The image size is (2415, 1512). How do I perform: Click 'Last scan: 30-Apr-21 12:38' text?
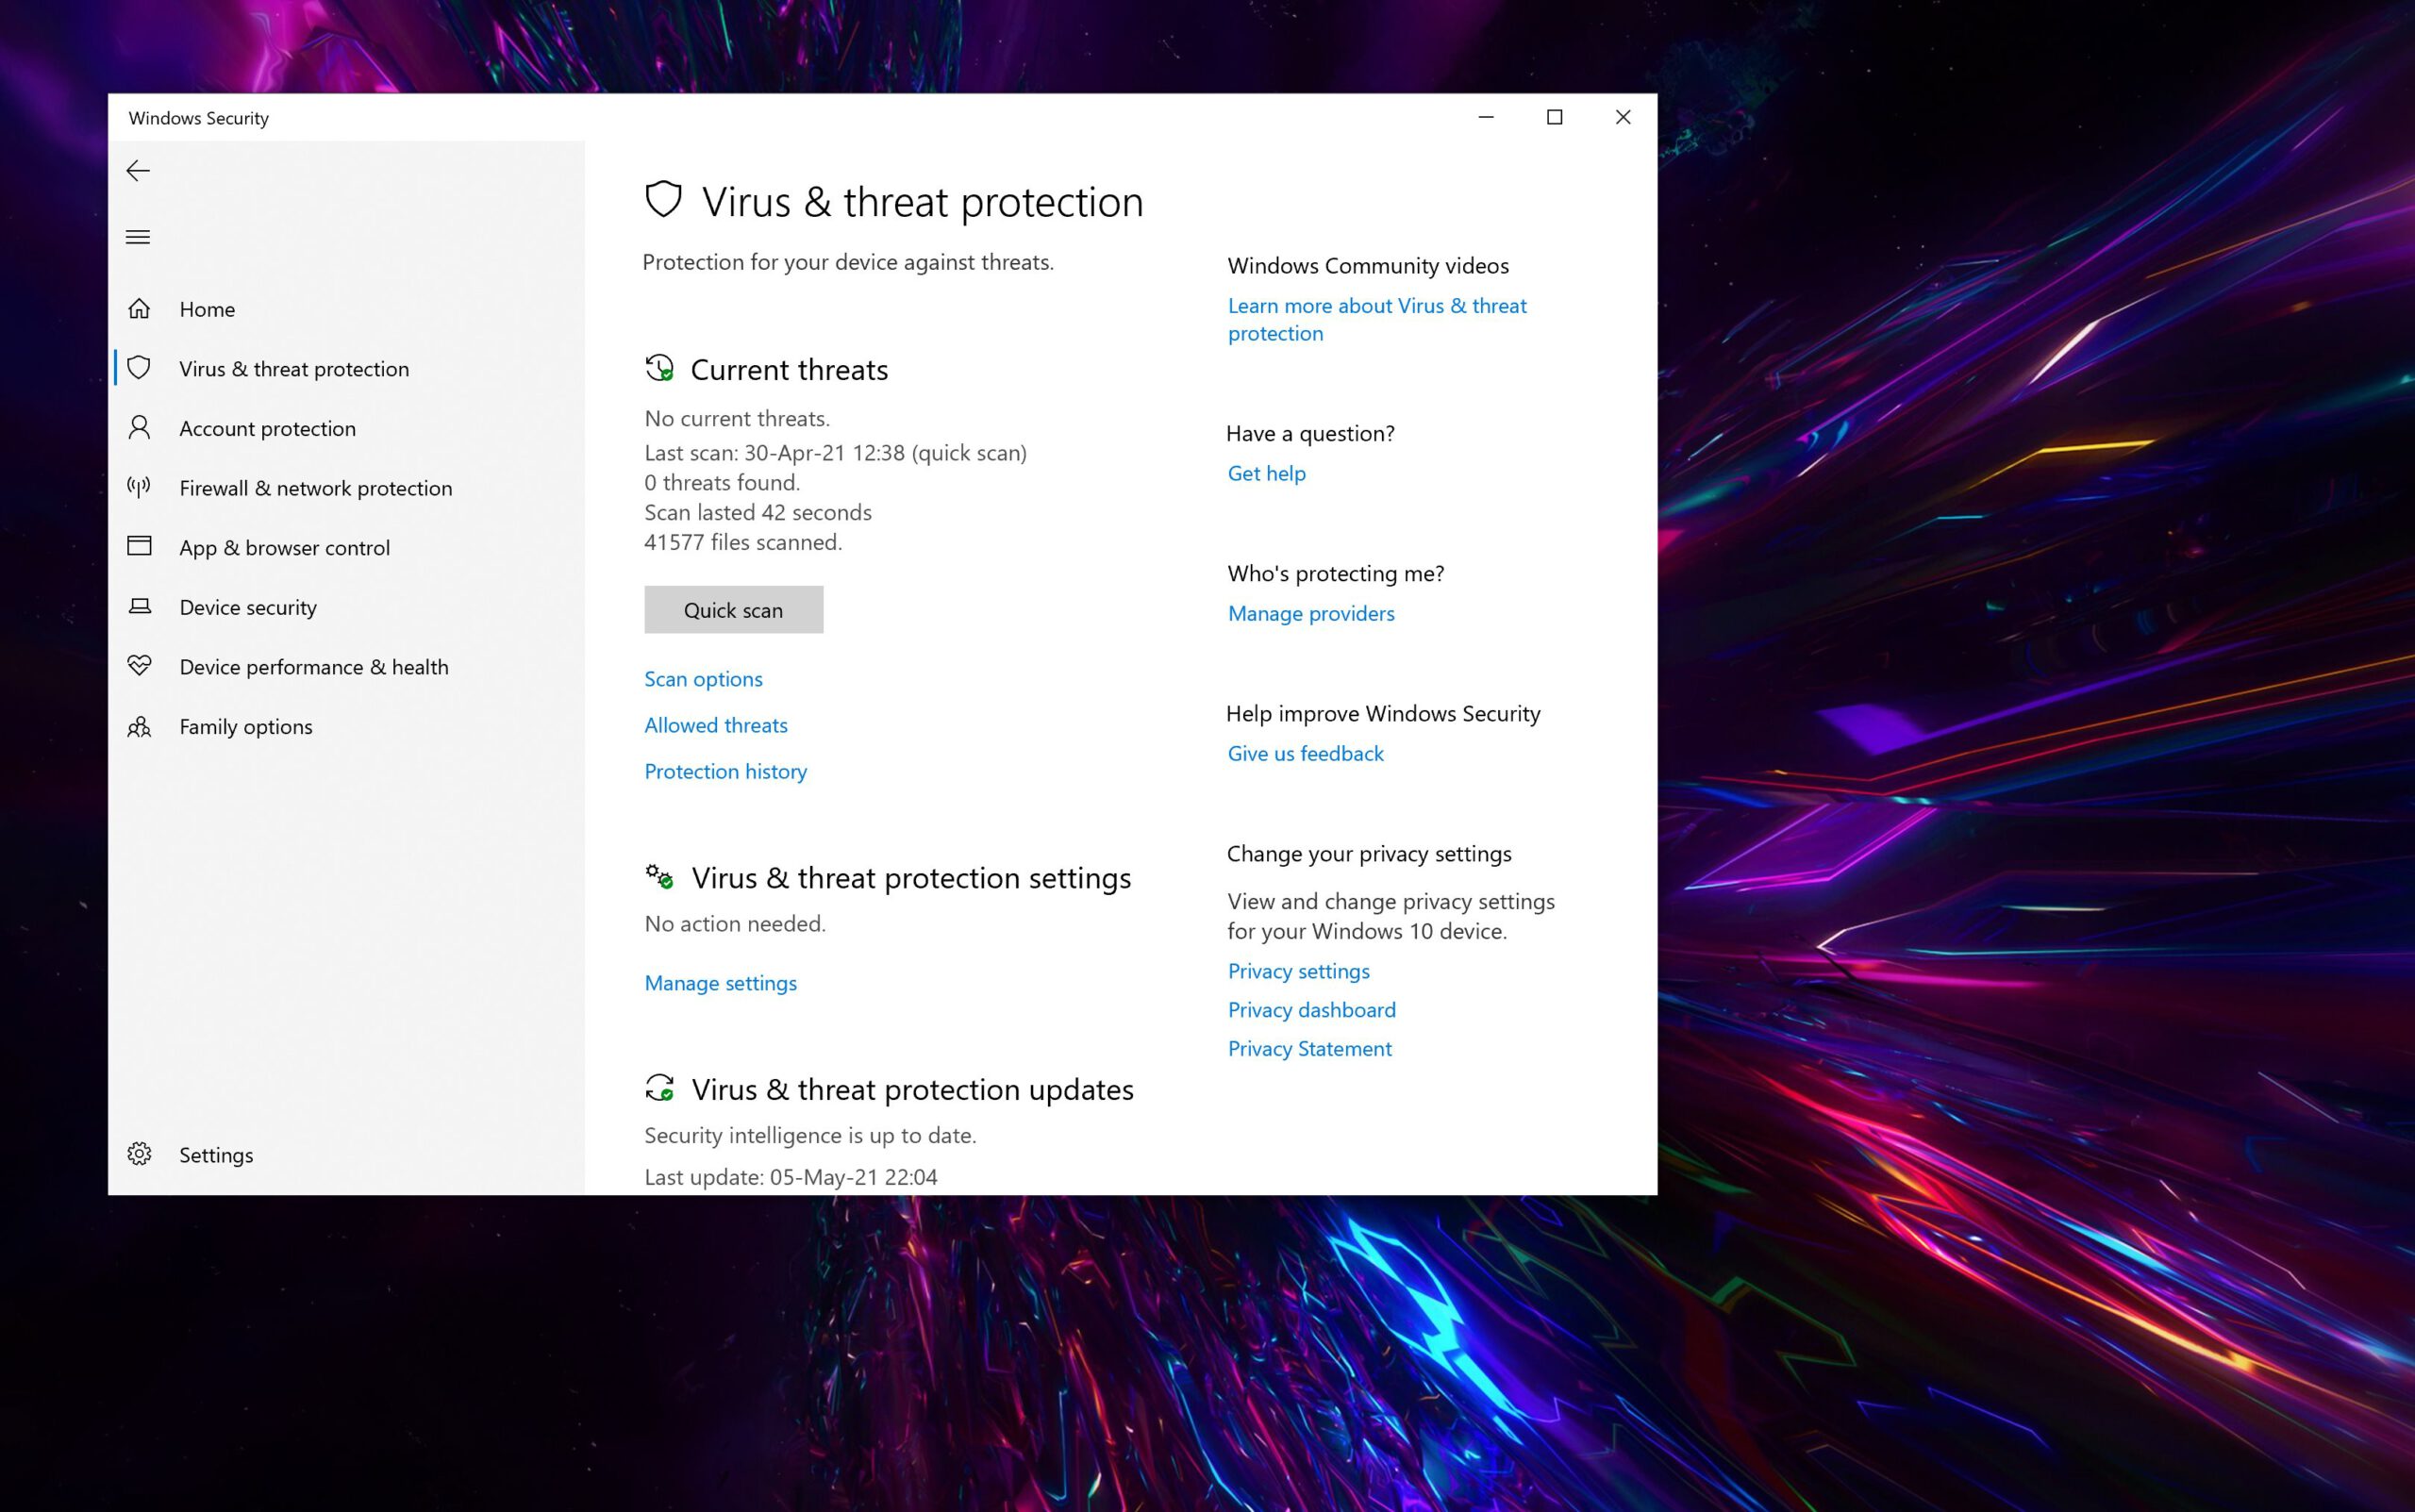click(774, 453)
